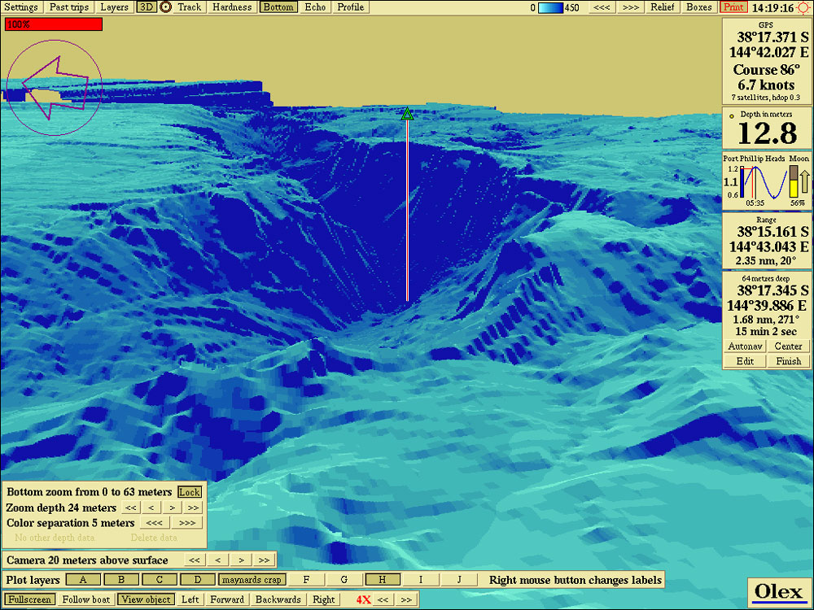Raise camera fast with >> button

pos(265,560)
